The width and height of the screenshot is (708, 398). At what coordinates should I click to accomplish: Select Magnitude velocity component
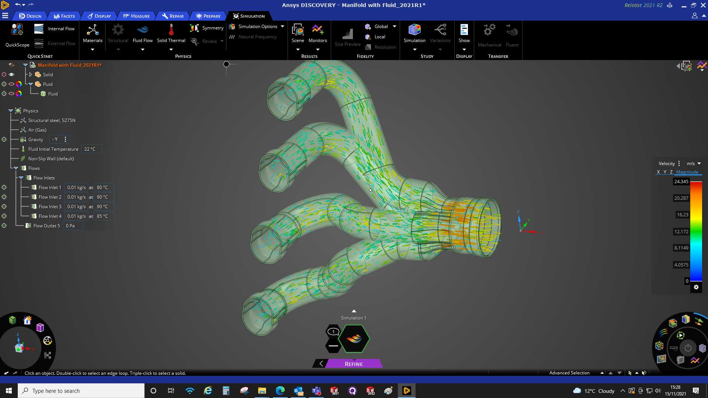pos(687,172)
